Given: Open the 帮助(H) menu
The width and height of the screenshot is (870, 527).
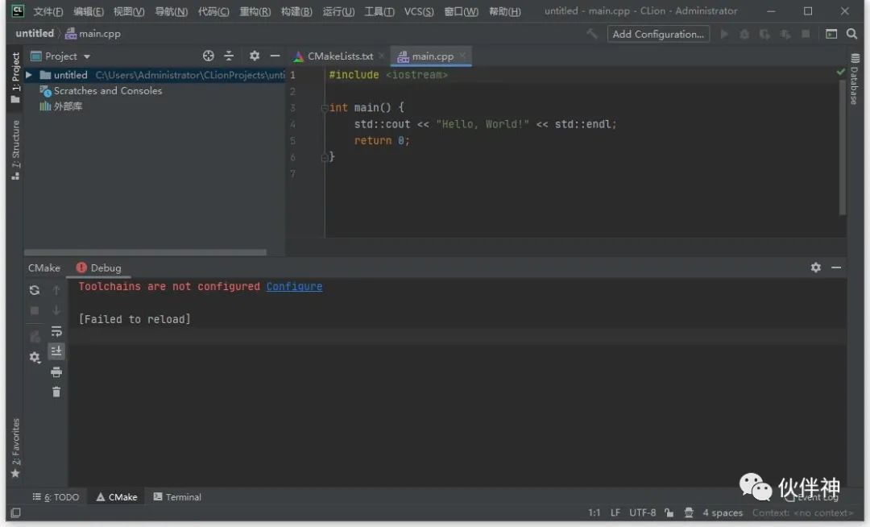Looking at the screenshot, I should pos(505,11).
